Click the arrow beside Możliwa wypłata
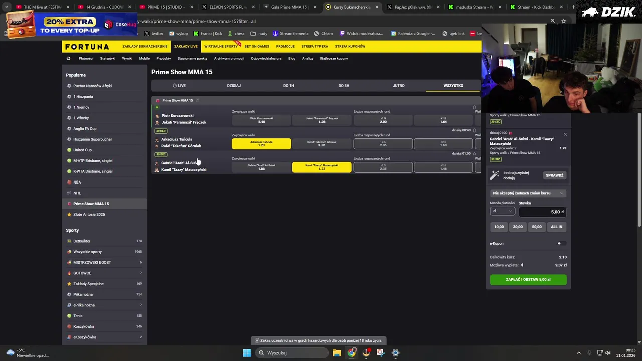 [x=522, y=265]
